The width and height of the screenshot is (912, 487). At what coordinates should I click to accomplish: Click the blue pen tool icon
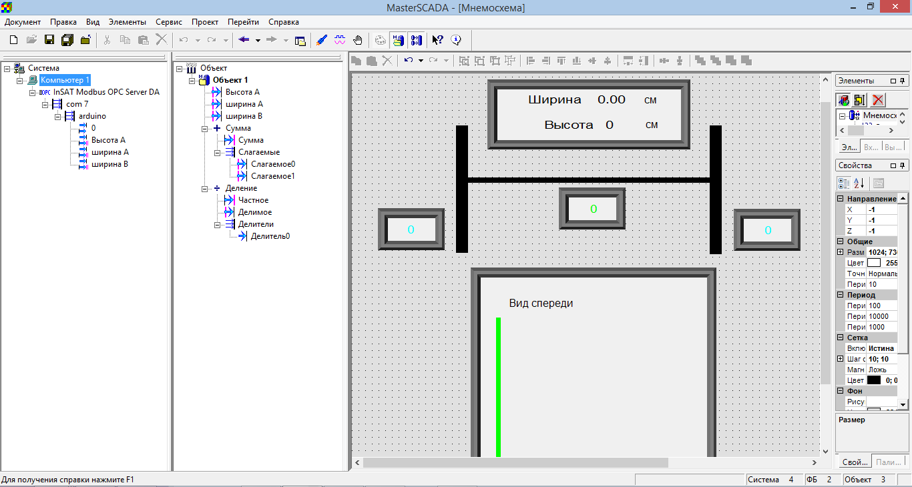[321, 40]
